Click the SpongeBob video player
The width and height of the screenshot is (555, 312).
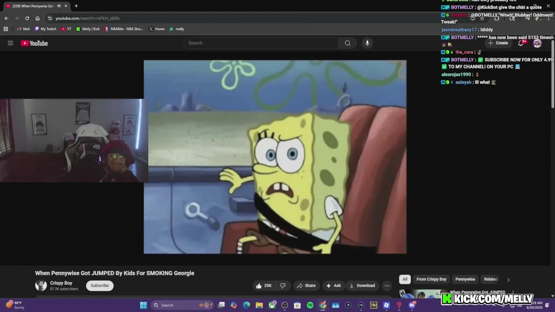click(275, 157)
